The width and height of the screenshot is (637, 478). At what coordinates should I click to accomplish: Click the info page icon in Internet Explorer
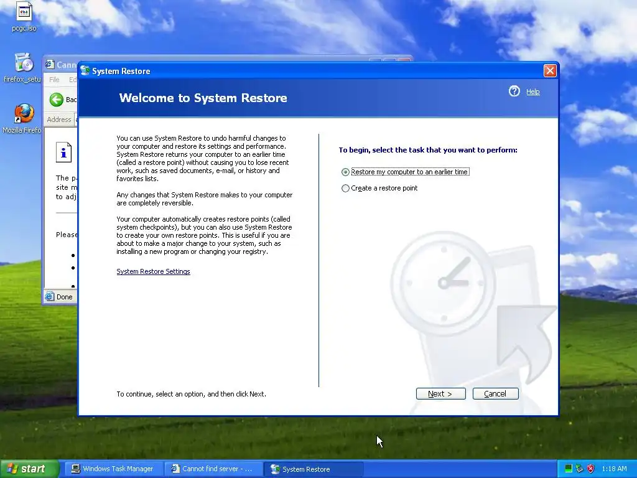tap(64, 152)
